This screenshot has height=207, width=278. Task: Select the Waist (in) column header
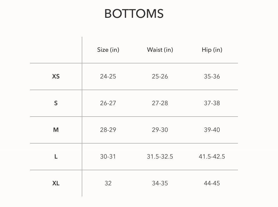160,50
